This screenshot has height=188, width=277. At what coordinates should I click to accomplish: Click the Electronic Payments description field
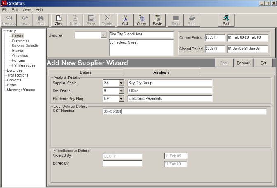[170, 99]
